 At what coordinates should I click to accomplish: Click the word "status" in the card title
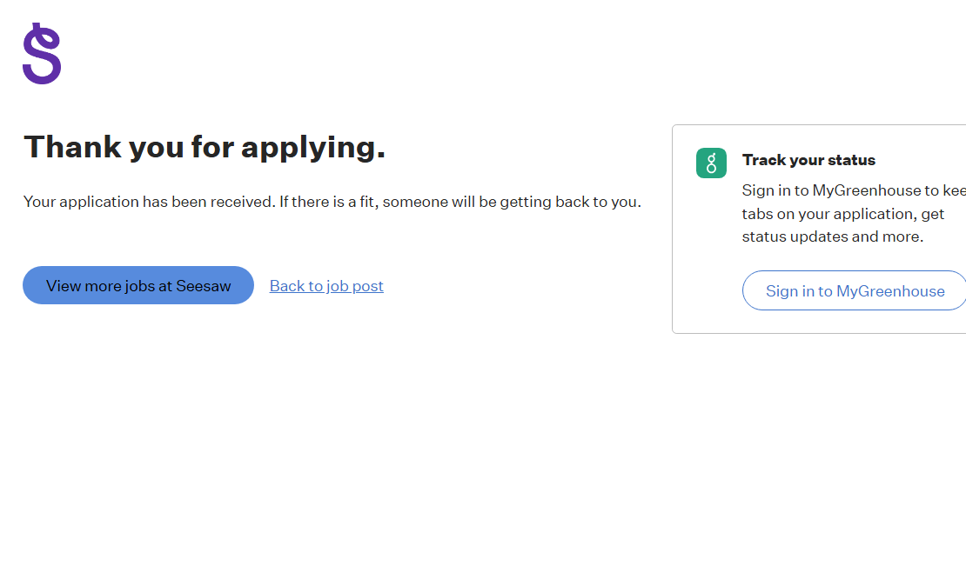coord(851,160)
